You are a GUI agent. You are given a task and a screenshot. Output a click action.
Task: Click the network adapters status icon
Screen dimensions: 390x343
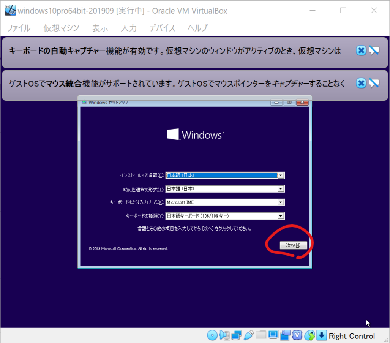(236, 335)
